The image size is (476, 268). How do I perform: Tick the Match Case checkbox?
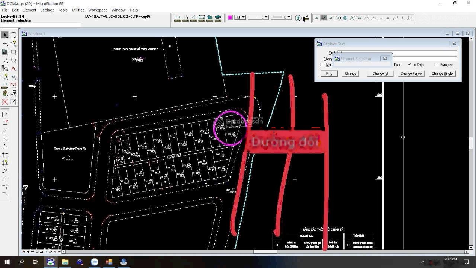click(x=322, y=64)
